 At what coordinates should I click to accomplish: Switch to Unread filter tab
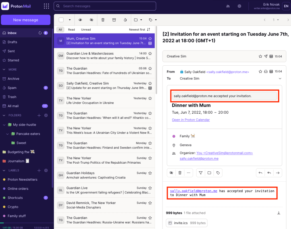click(86, 30)
